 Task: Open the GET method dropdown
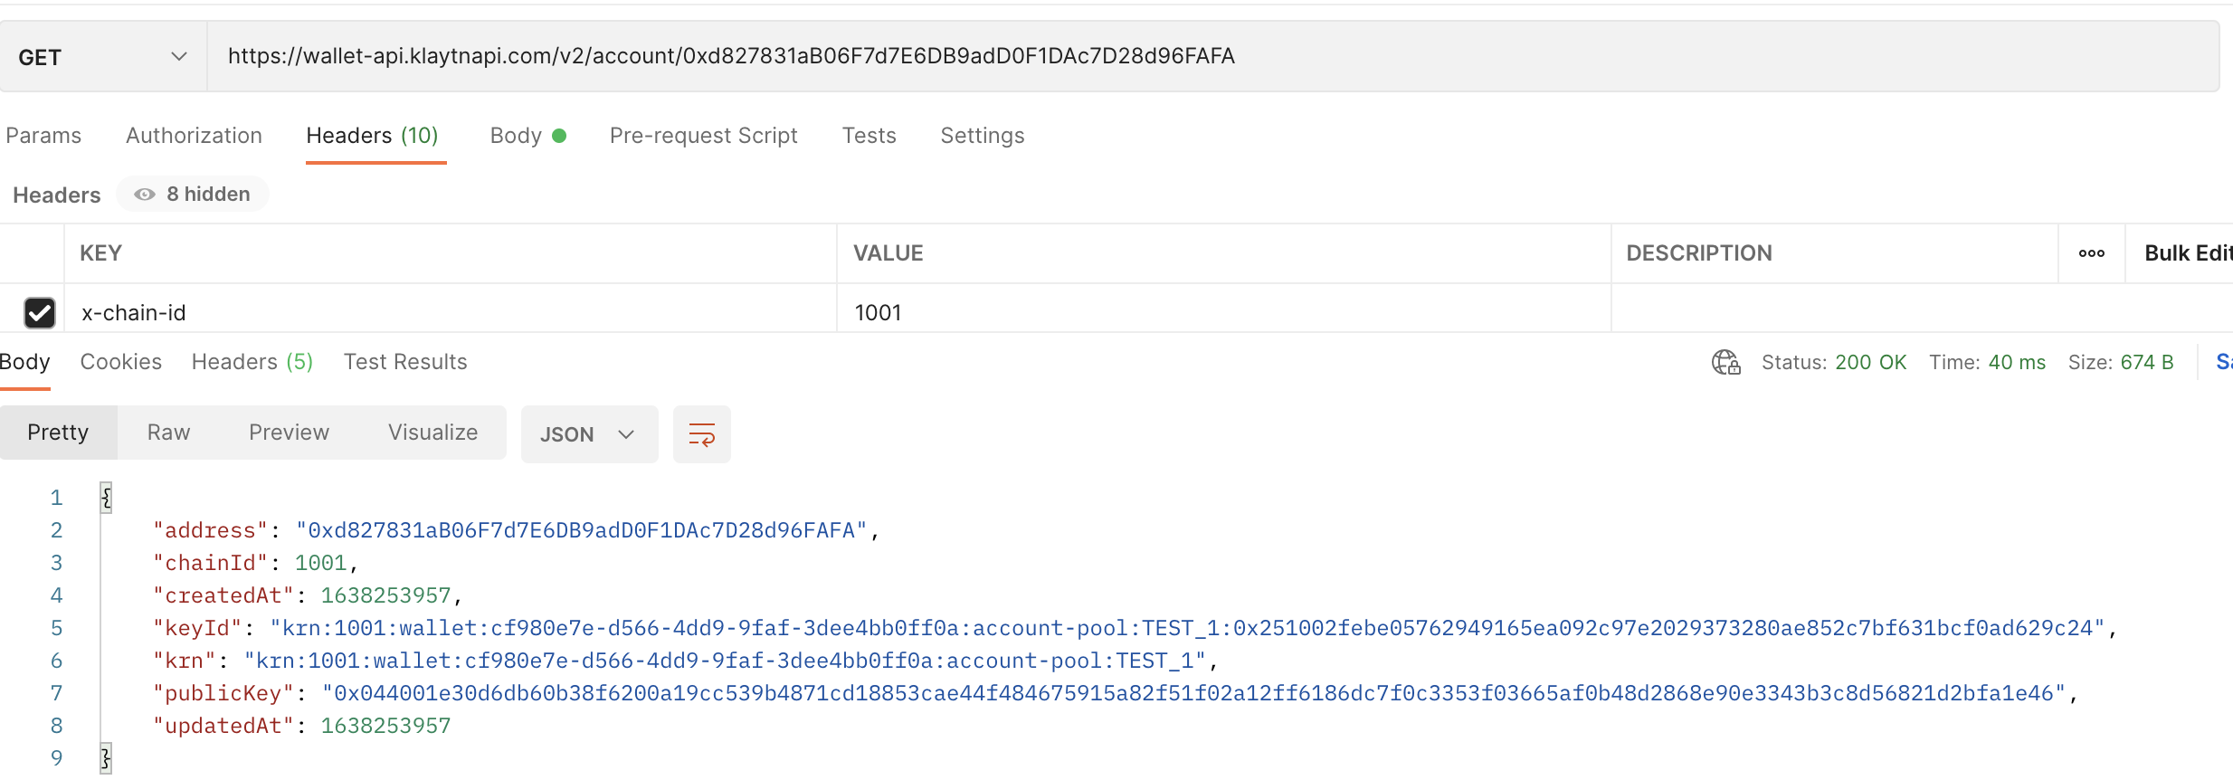(x=103, y=57)
